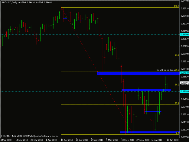Click the 4 Mar 2010 date label
Viewport: 189px width, 142px height.
(x=6, y=140)
